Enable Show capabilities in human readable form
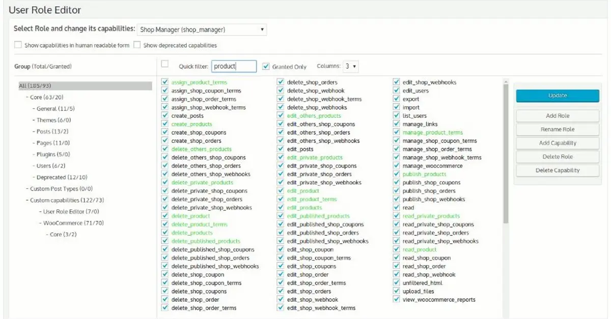 tap(18, 45)
